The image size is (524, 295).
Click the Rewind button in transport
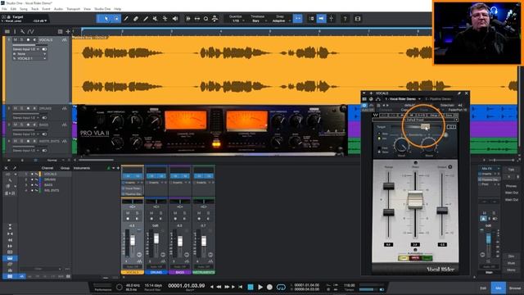point(219,287)
